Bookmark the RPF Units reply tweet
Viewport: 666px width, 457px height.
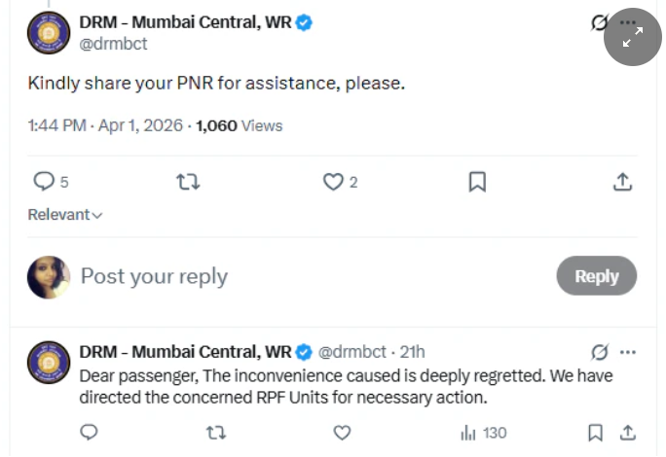pos(595,433)
